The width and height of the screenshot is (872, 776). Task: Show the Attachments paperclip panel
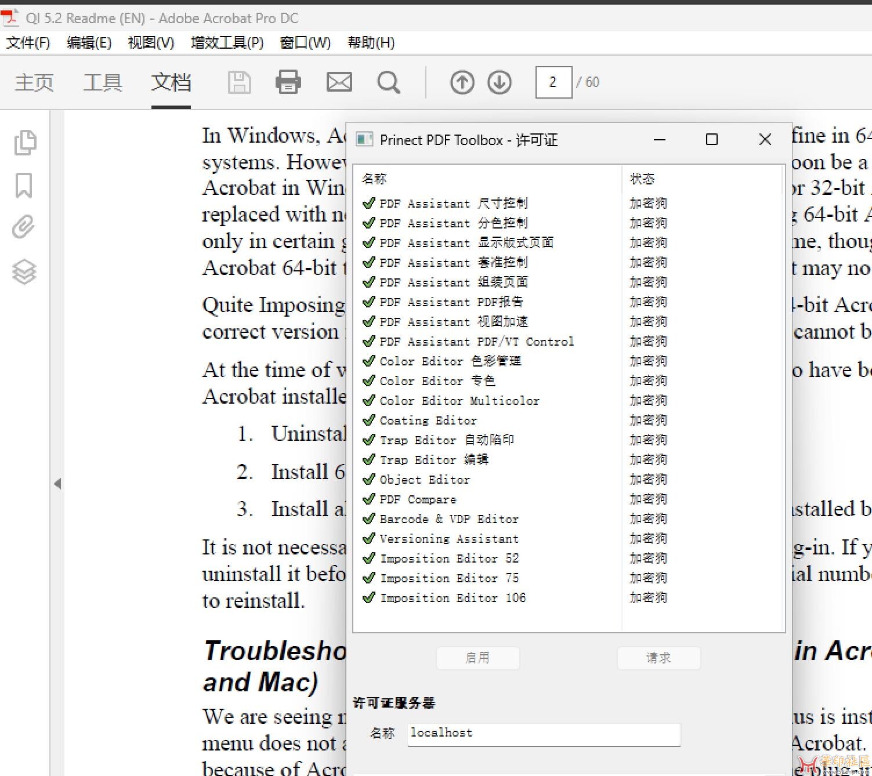click(x=24, y=227)
